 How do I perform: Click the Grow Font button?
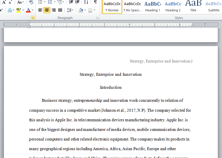point(4,2)
